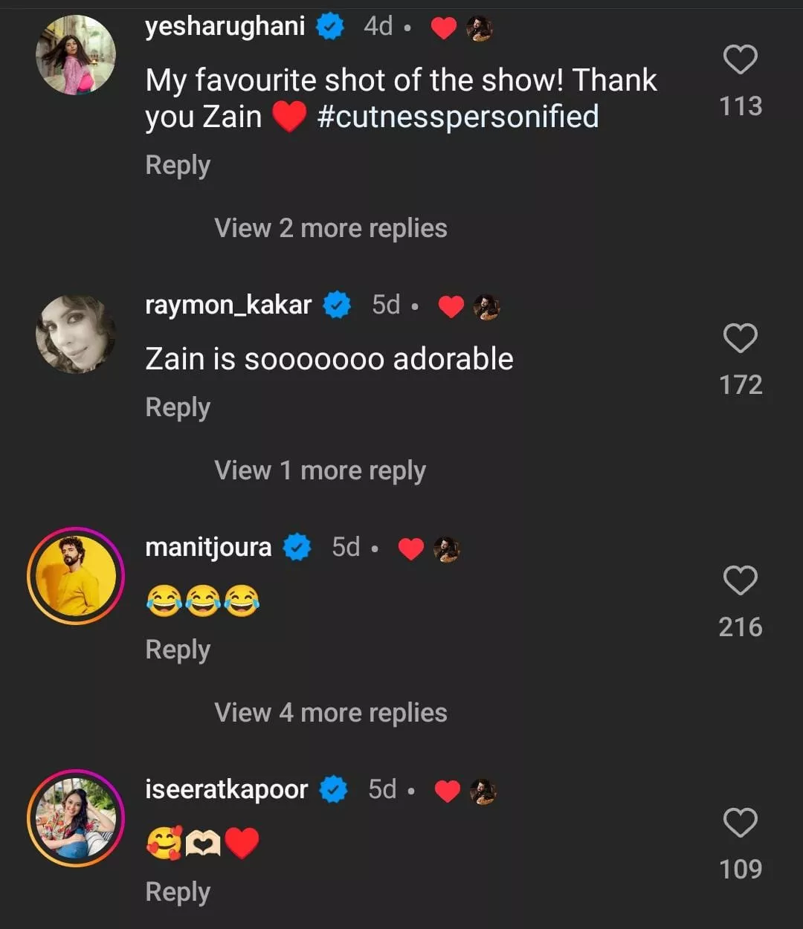
Task: Reply to iseeratkapoor's comment
Action: point(178,892)
